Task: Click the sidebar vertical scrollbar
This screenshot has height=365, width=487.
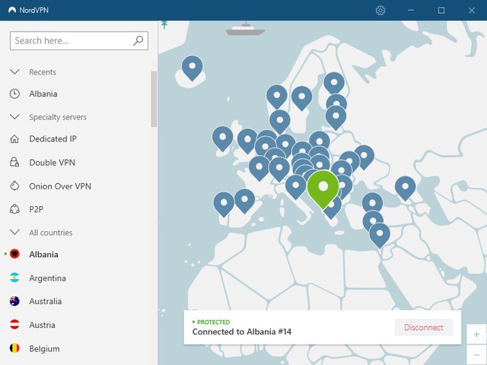Action: click(x=154, y=99)
